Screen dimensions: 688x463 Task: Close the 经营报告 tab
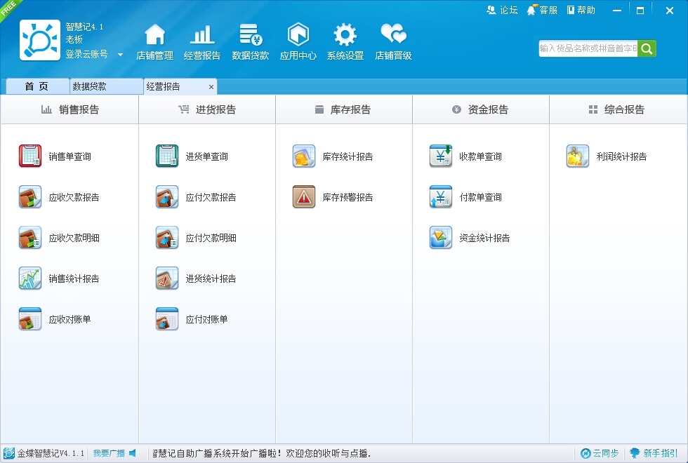coord(211,87)
